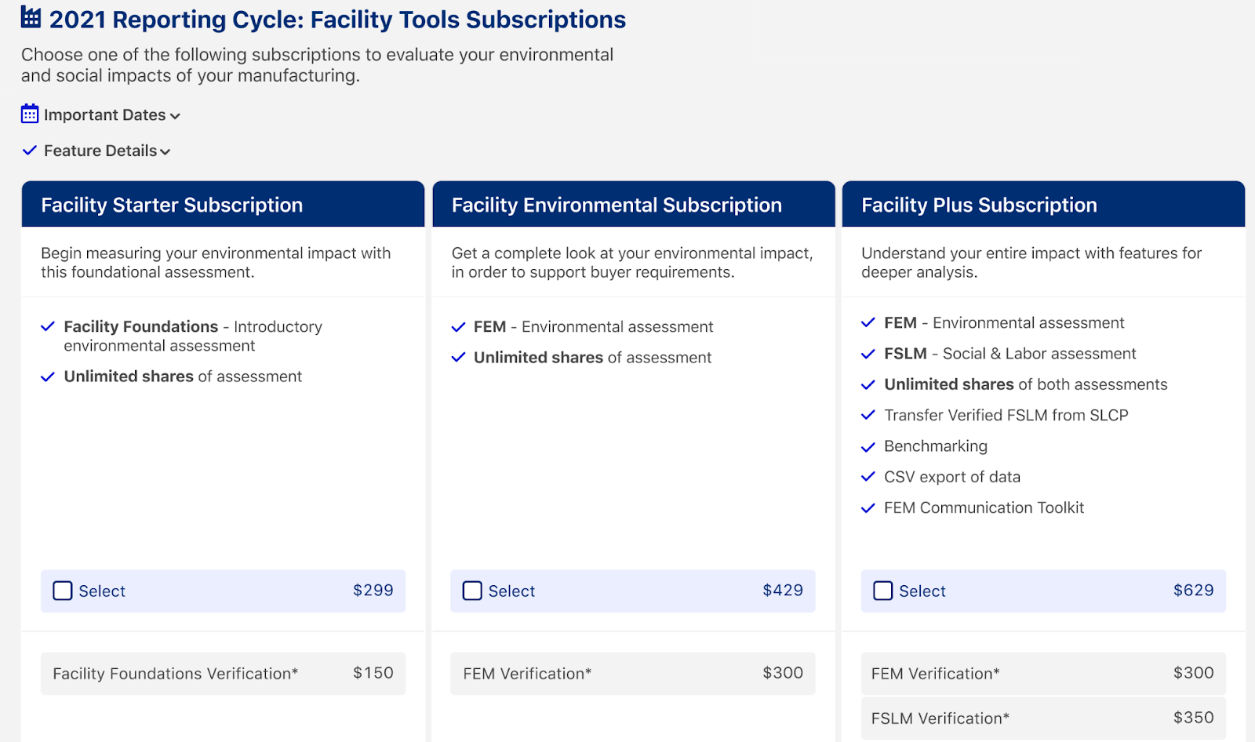
Task: Click the Facility Starter Subscription header
Action: point(223,205)
